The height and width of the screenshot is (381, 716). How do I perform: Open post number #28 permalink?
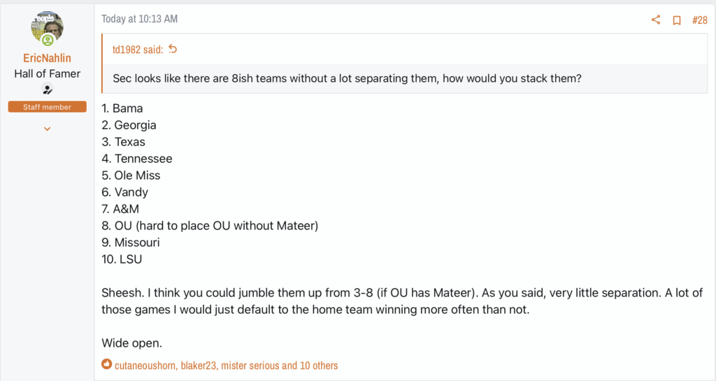point(699,20)
